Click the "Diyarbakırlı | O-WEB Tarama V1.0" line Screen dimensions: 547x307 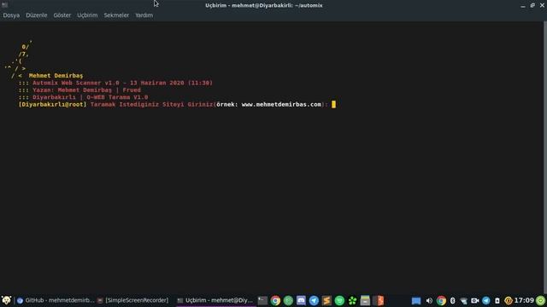click(83, 97)
